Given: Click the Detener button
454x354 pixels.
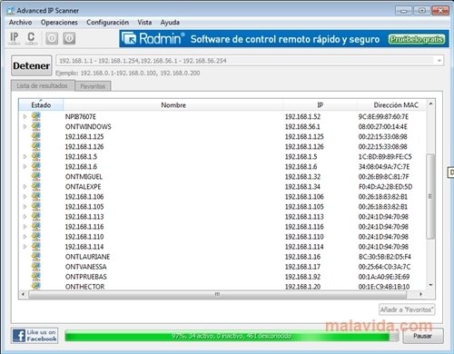Looking at the screenshot, I should tap(32, 65).
